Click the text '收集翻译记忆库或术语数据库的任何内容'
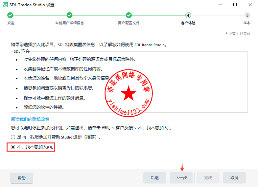Screen dimensions: 258x187 click(x=63, y=69)
